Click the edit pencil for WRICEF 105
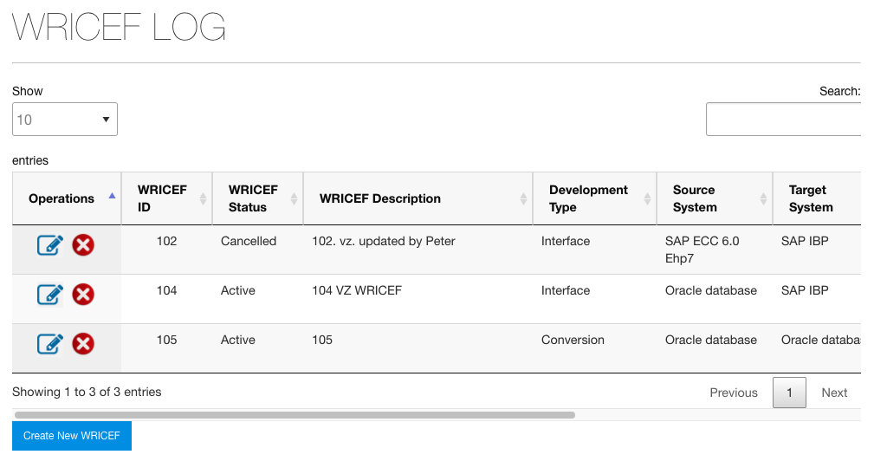The image size is (887, 474). click(x=50, y=344)
